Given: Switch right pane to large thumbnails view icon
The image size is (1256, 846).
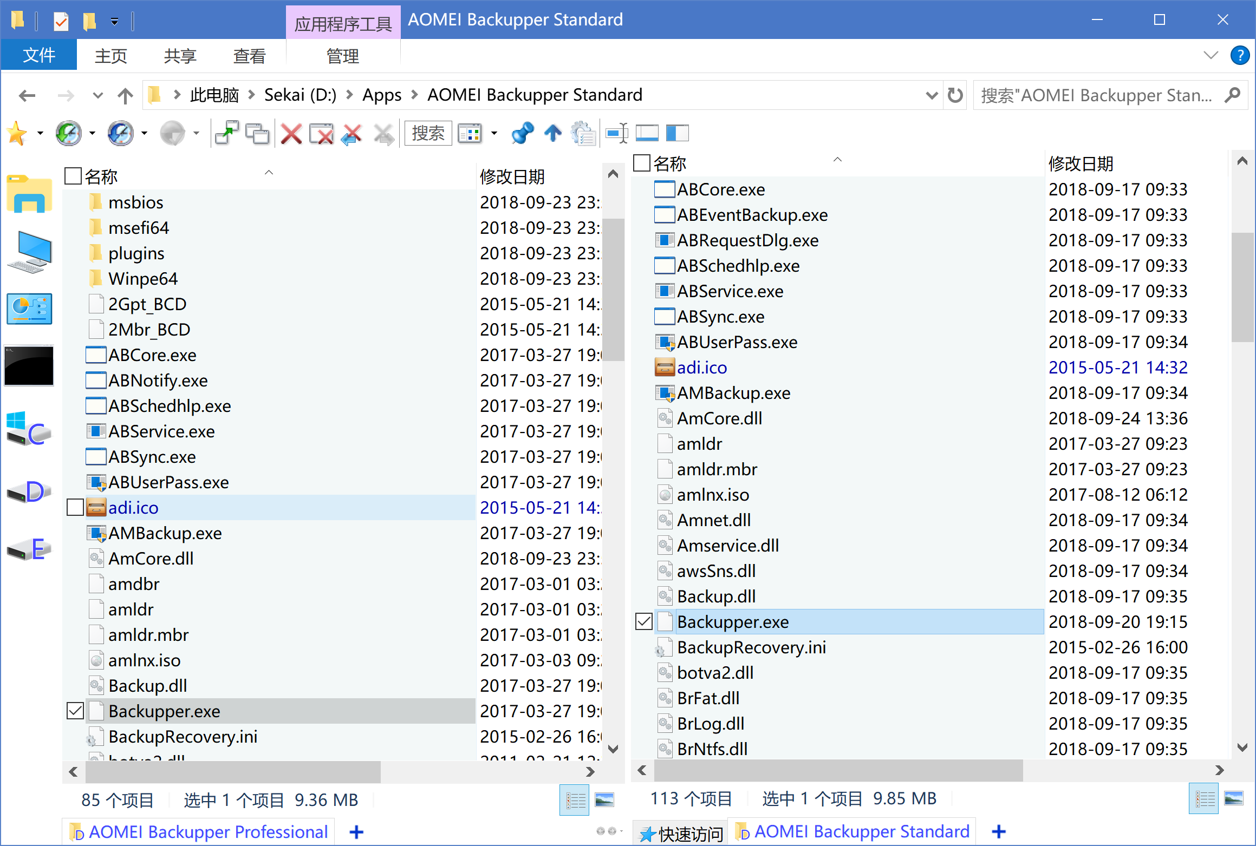Looking at the screenshot, I should click(x=1233, y=798).
